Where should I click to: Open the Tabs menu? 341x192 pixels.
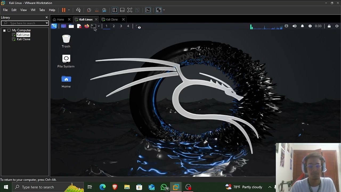pos(42,10)
